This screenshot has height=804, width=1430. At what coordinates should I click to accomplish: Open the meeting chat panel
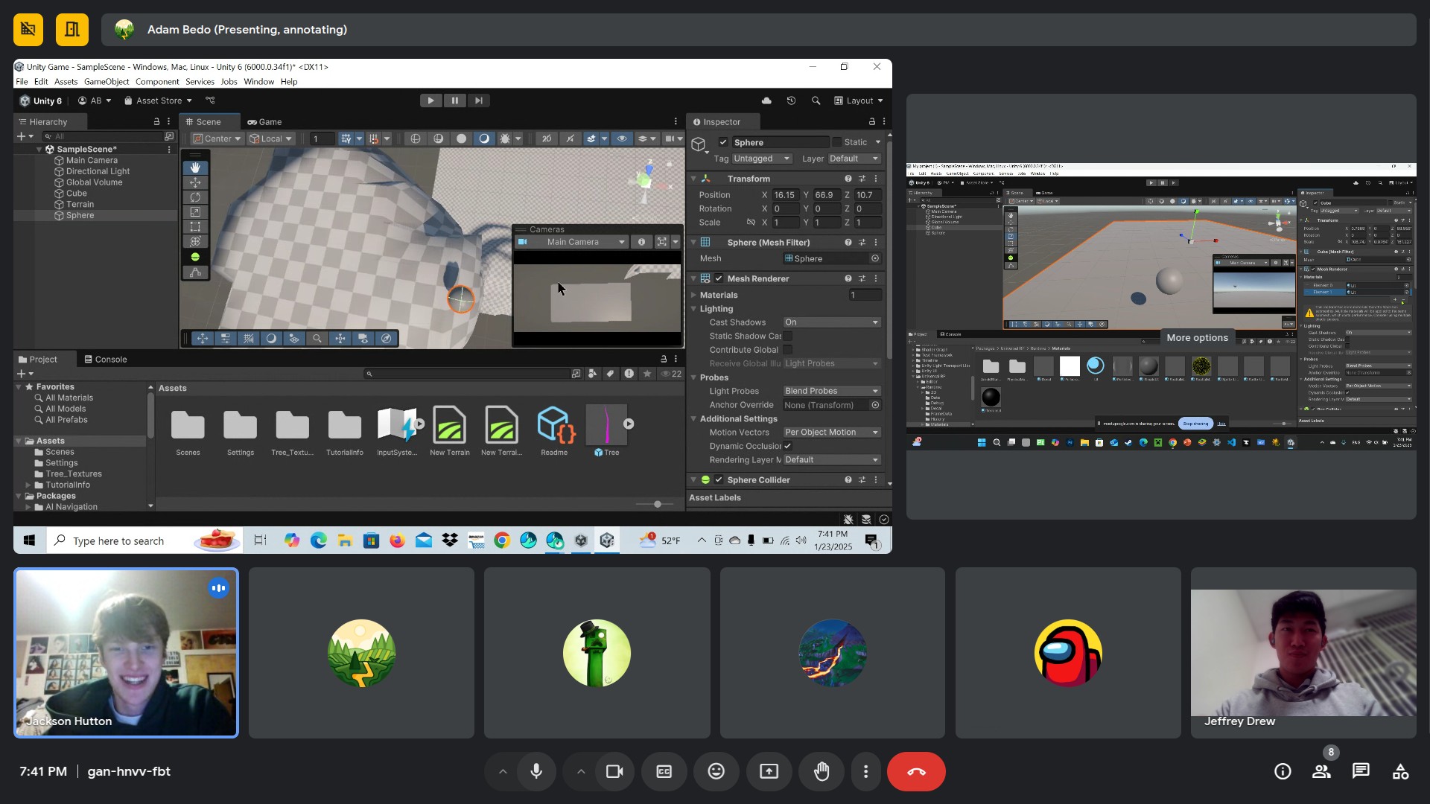1361,771
